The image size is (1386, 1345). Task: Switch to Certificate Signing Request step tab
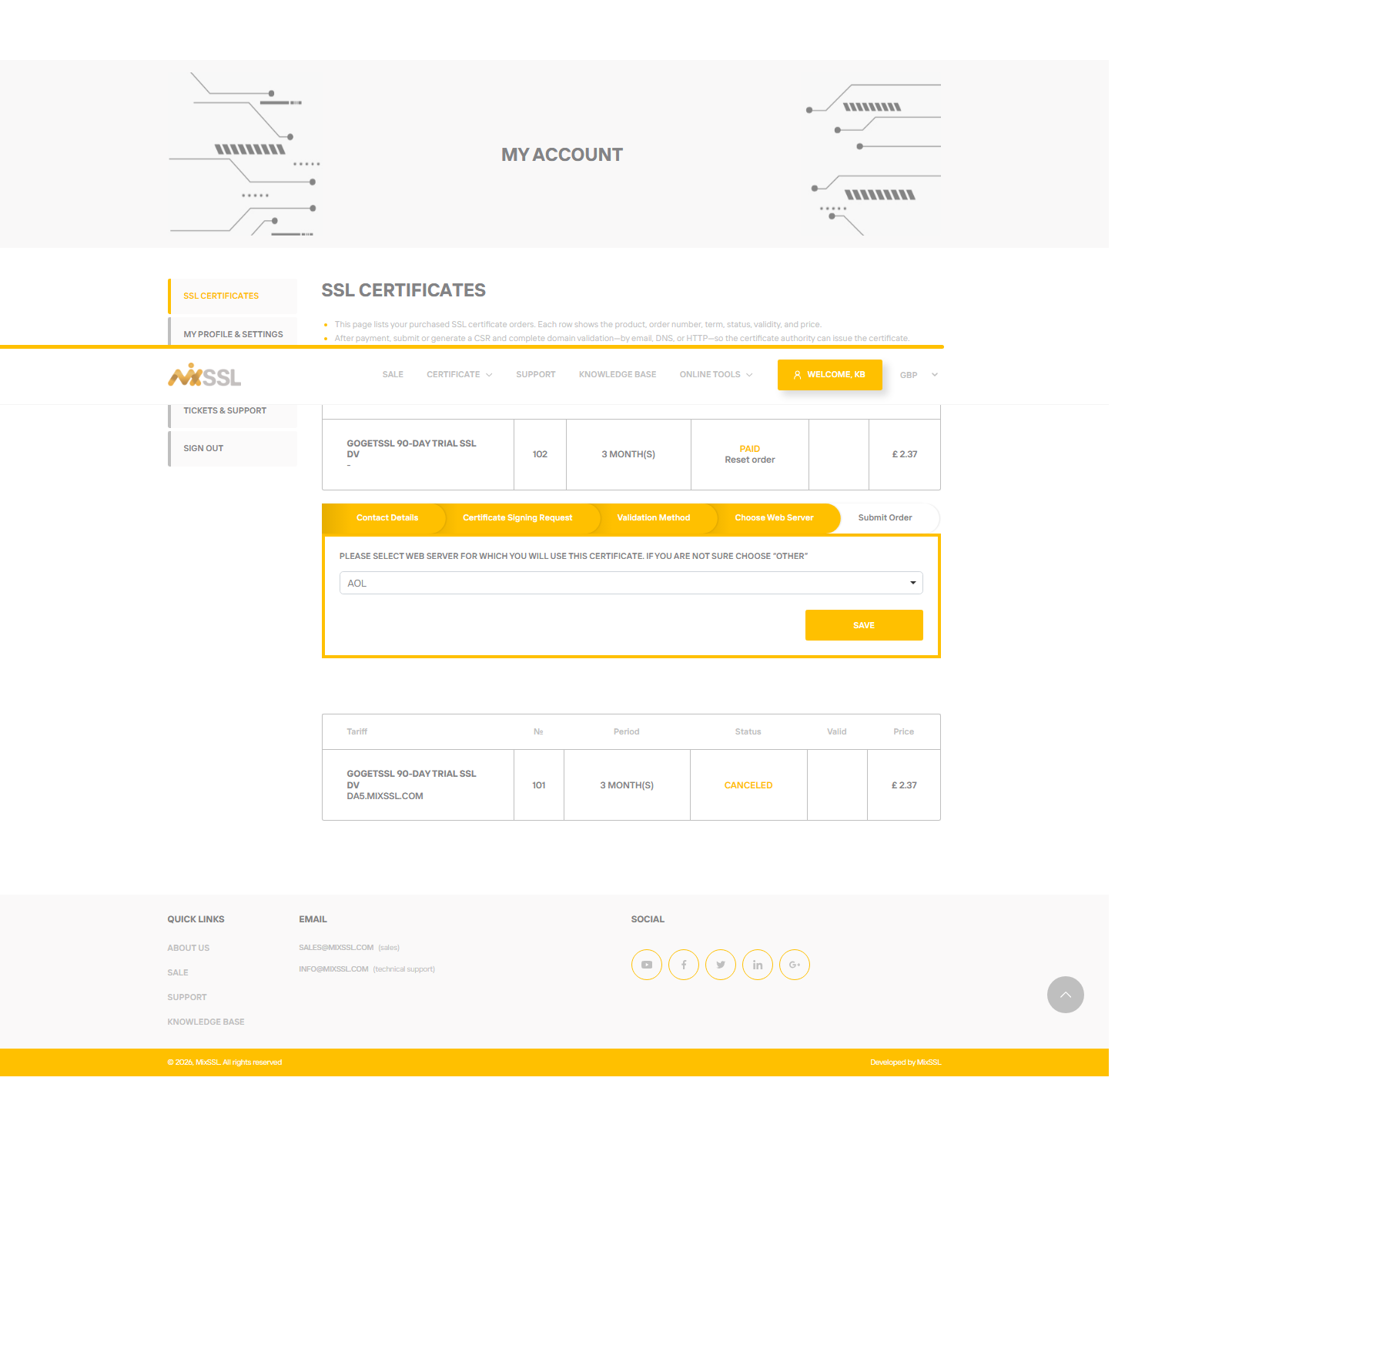pos(517,518)
